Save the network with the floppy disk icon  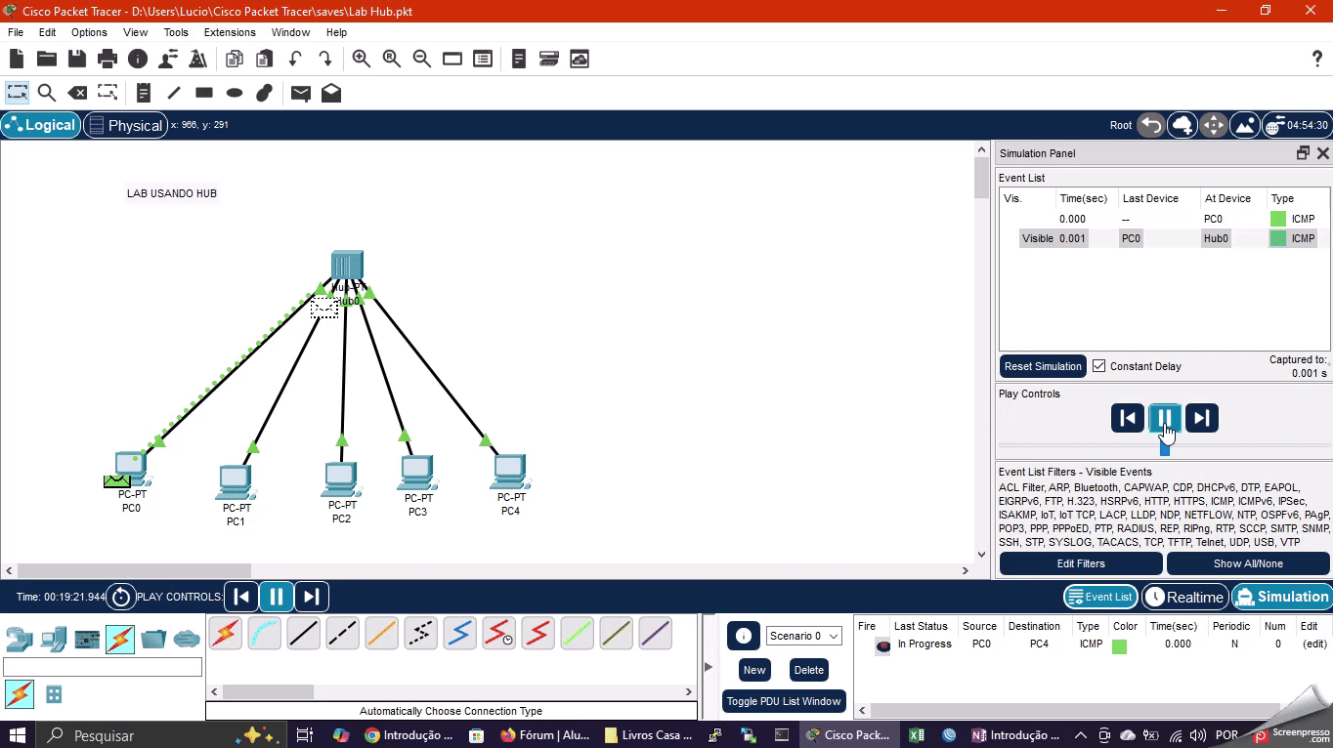pyautogui.click(x=77, y=60)
